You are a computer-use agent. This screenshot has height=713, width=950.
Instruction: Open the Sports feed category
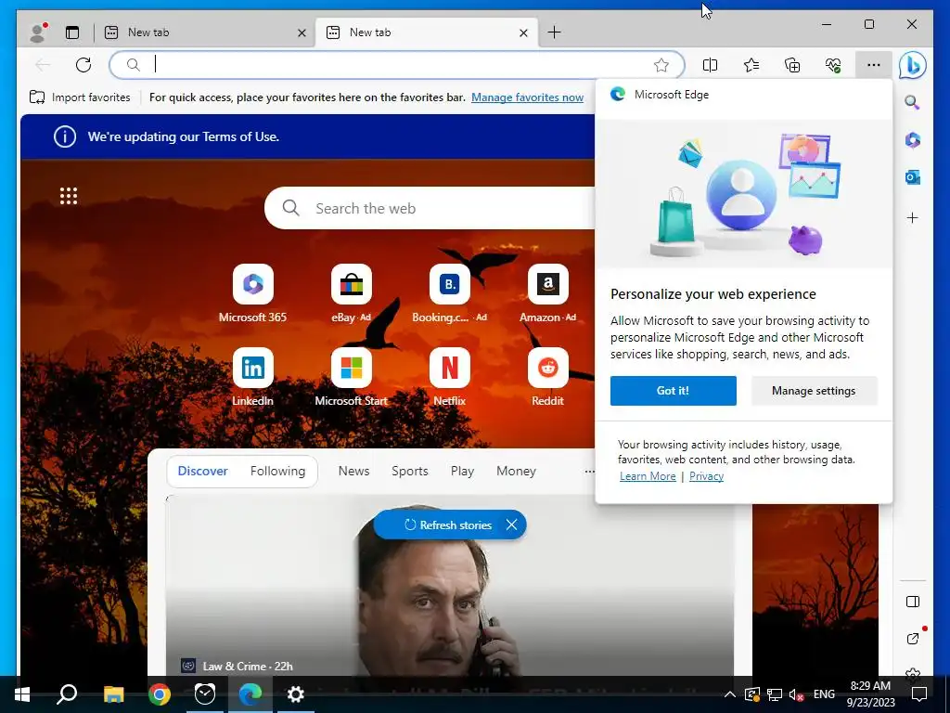click(x=409, y=471)
